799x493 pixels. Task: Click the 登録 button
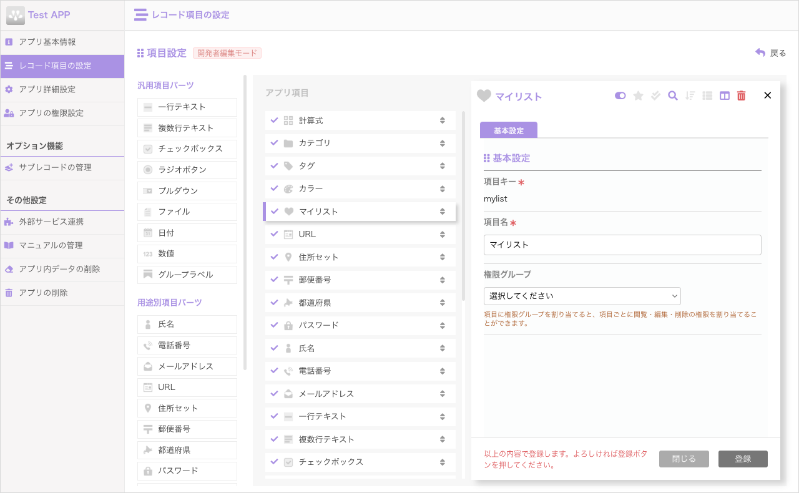743,459
